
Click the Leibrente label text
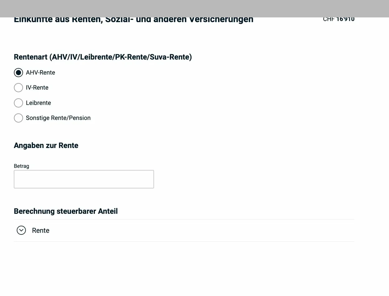point(38,103)
